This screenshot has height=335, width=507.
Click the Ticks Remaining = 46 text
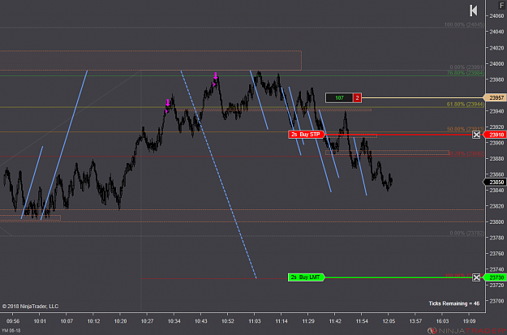[454, 303]
